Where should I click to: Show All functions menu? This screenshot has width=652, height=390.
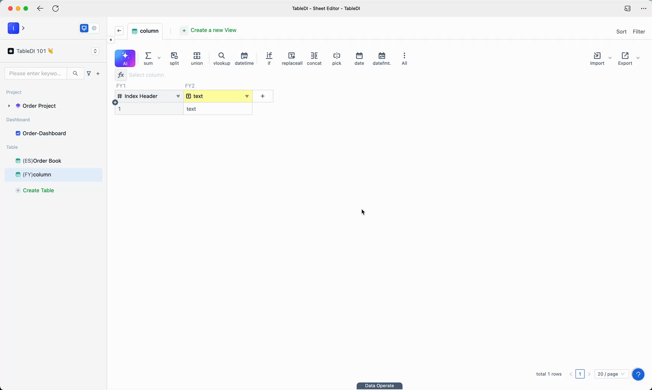click(x=404, y=58)
